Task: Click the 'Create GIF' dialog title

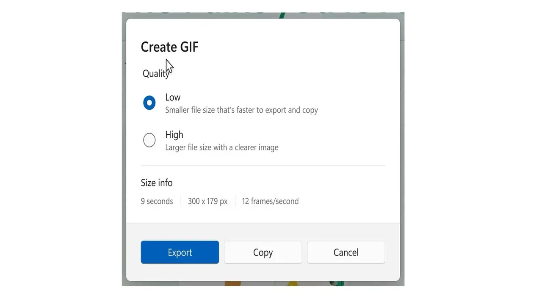Action: tap(169, 47)
